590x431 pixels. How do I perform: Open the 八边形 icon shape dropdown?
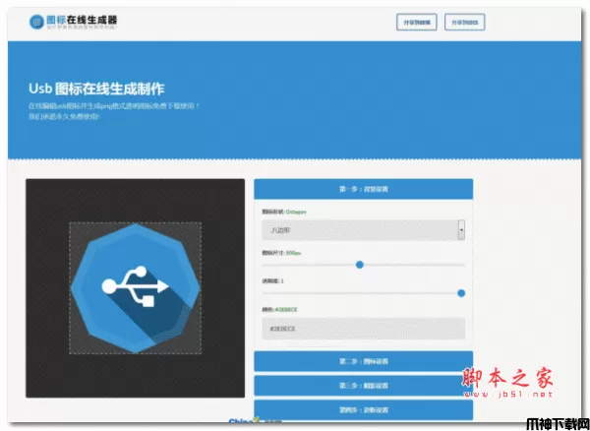click(x=364, y=230)
